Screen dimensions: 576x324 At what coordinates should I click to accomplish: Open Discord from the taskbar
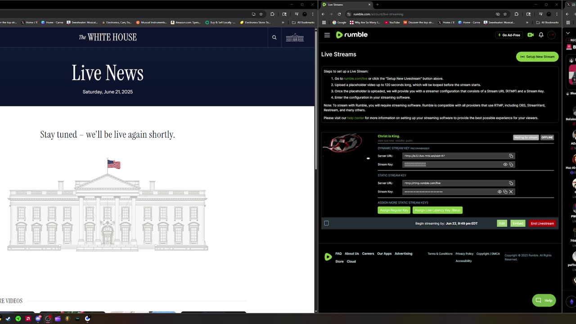coord(38,319)
